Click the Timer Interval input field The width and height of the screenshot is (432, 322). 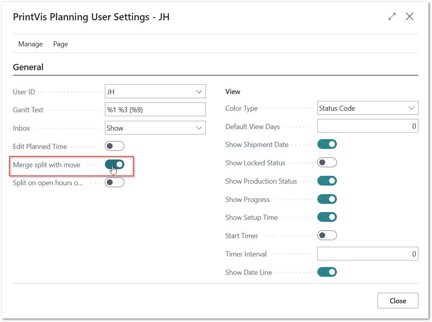367,254
